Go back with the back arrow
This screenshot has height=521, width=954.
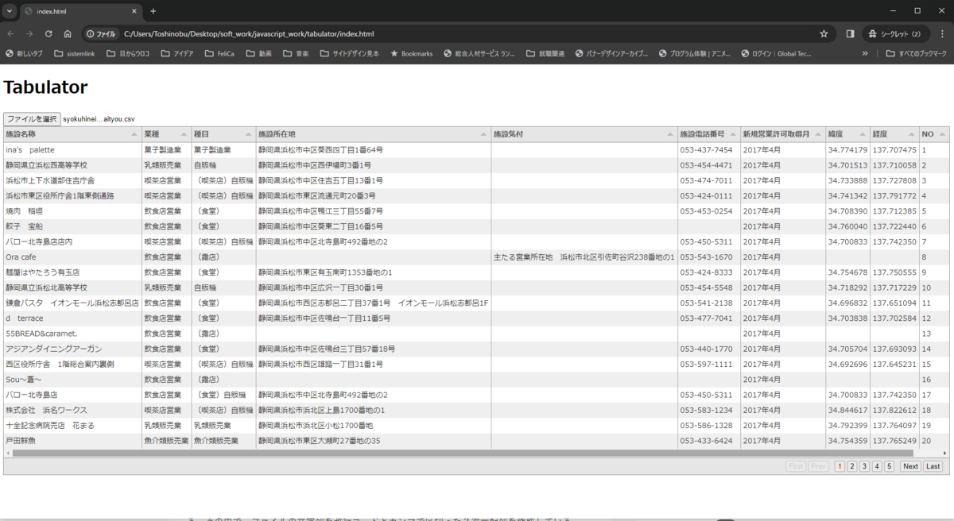(x=11, y=33)
